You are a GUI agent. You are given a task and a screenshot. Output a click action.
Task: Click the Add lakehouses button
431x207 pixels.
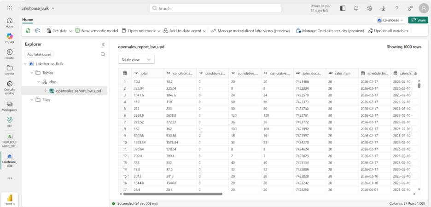39,54
